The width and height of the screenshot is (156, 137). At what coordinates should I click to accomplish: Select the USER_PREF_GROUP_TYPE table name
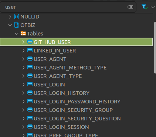click(x=66, y=135)
